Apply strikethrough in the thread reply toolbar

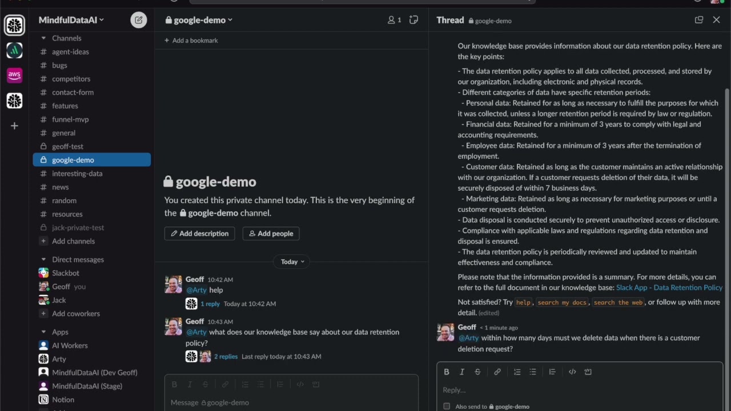pyautogui.click(x=477, y=372)
